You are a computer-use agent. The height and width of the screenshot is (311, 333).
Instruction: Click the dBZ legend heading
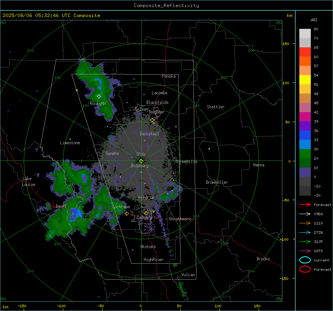314,20
